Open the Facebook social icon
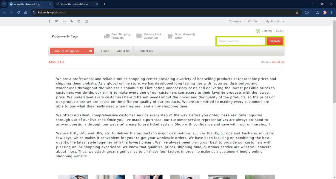The height and width of the screenshot is (179, 336). coord(49,21)
